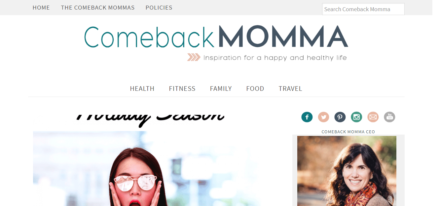Open the surprised woman with sunglasses image
The height and width of the screenshot is (206, 438).
tap(147, 168)
